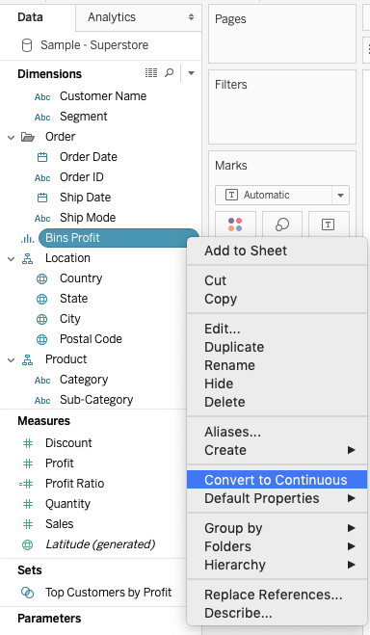The width and height of the screenshot is (370, 635).
Task: Choose Hide from the context menu
Action: 277,384
